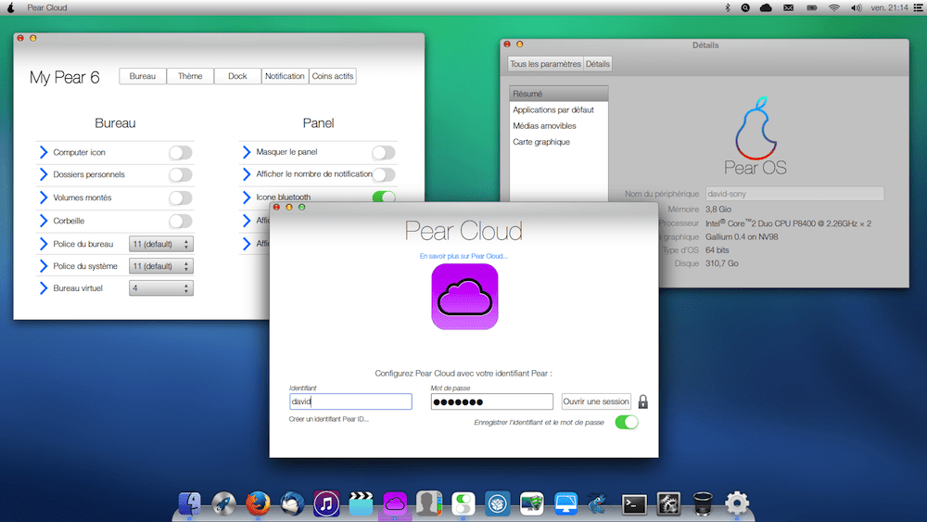
Task: Open the Police du système dropdown
Action: click(x=161, y=266)
